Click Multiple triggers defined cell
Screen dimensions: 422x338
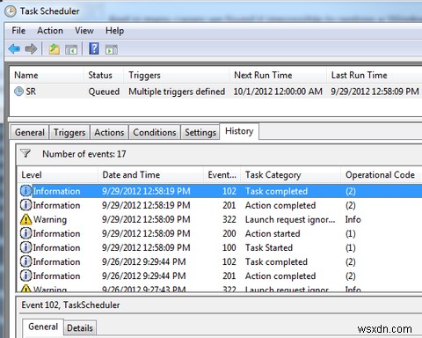tap(177, 92)
